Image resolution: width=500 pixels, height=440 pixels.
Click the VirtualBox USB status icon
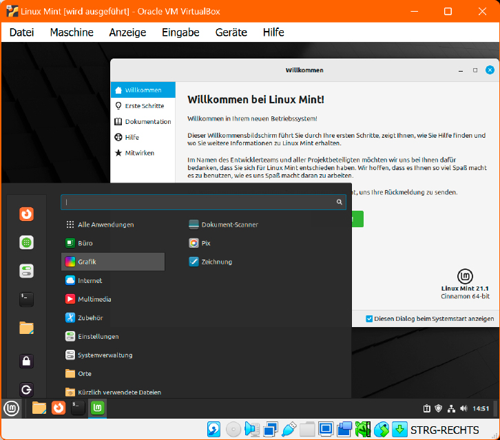[x=289, y=430]
